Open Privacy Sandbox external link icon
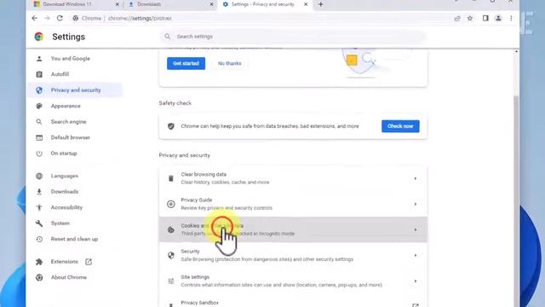 (416, 305)
